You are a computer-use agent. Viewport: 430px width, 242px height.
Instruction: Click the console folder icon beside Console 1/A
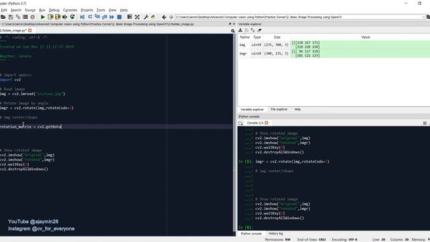[241, 123]
